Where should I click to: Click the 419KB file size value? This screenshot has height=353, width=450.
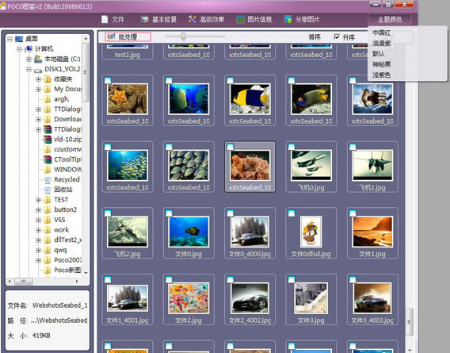coord(41,336)
